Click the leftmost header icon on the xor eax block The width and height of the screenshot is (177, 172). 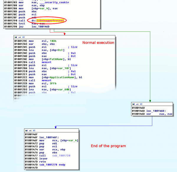[133, 104]
